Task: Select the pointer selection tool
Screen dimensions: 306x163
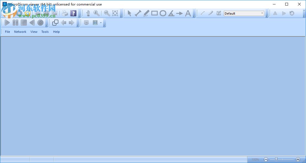Action: 129,13
